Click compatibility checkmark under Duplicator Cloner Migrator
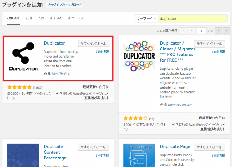Image resolution: width=232 pixels, height=167 pixels. (173, 125)
